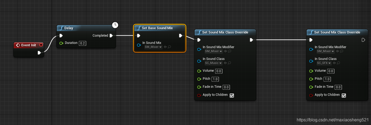The width and height of the screenshot is (371, 125).
Task: Open the SC_SFX sound class dropdown
Action: coord(324,63)
